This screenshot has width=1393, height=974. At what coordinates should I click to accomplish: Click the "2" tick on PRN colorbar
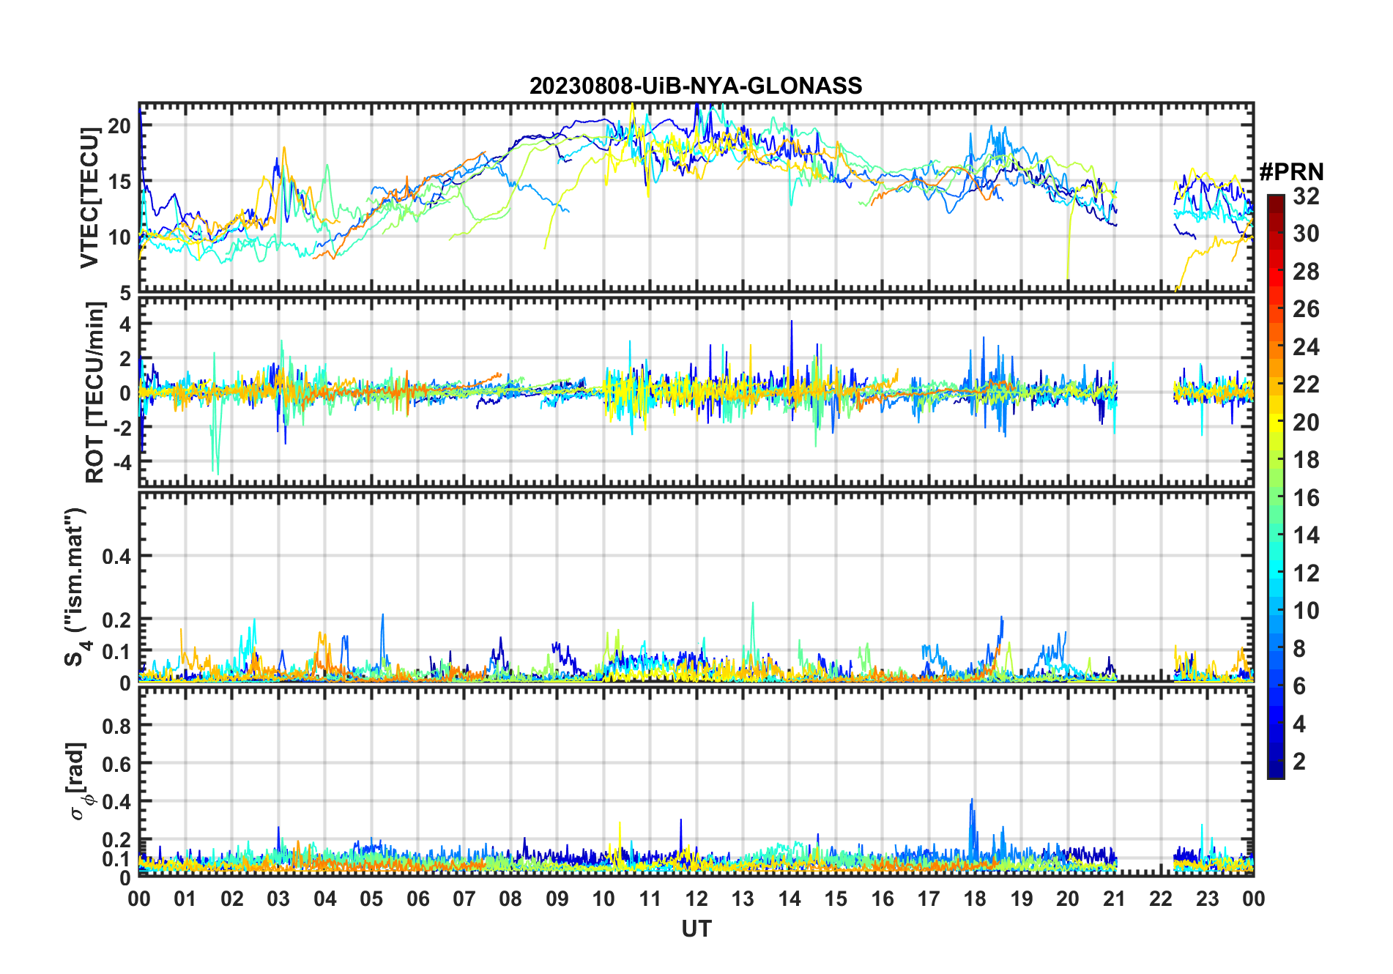(x=1299, y=762)
